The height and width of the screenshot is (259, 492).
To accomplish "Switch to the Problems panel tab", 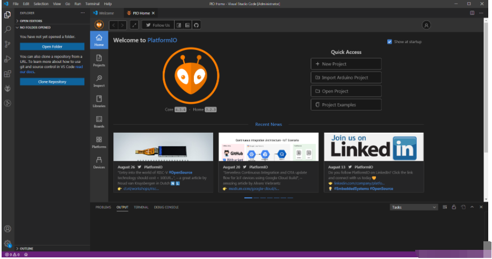I will [103, 207].
